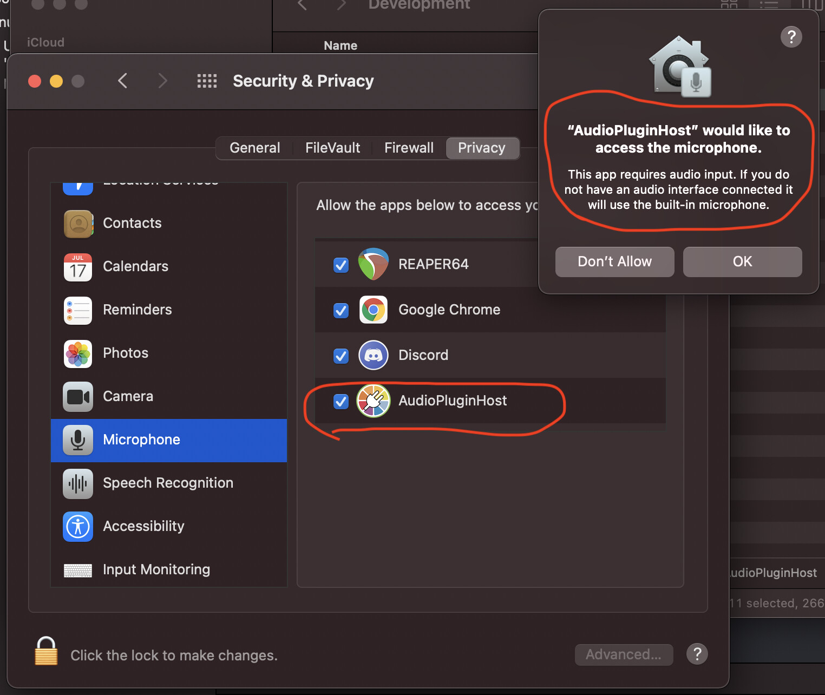Choose Photos in the privacy sidebar
Image resolution: width=825 pixels, height=695 pixels.
tap(169, 353)
